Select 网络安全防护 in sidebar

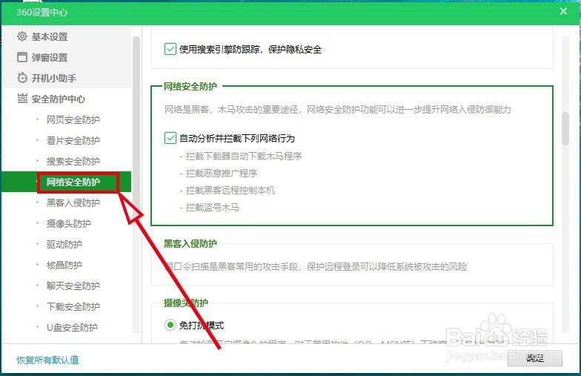coord(73,182)
